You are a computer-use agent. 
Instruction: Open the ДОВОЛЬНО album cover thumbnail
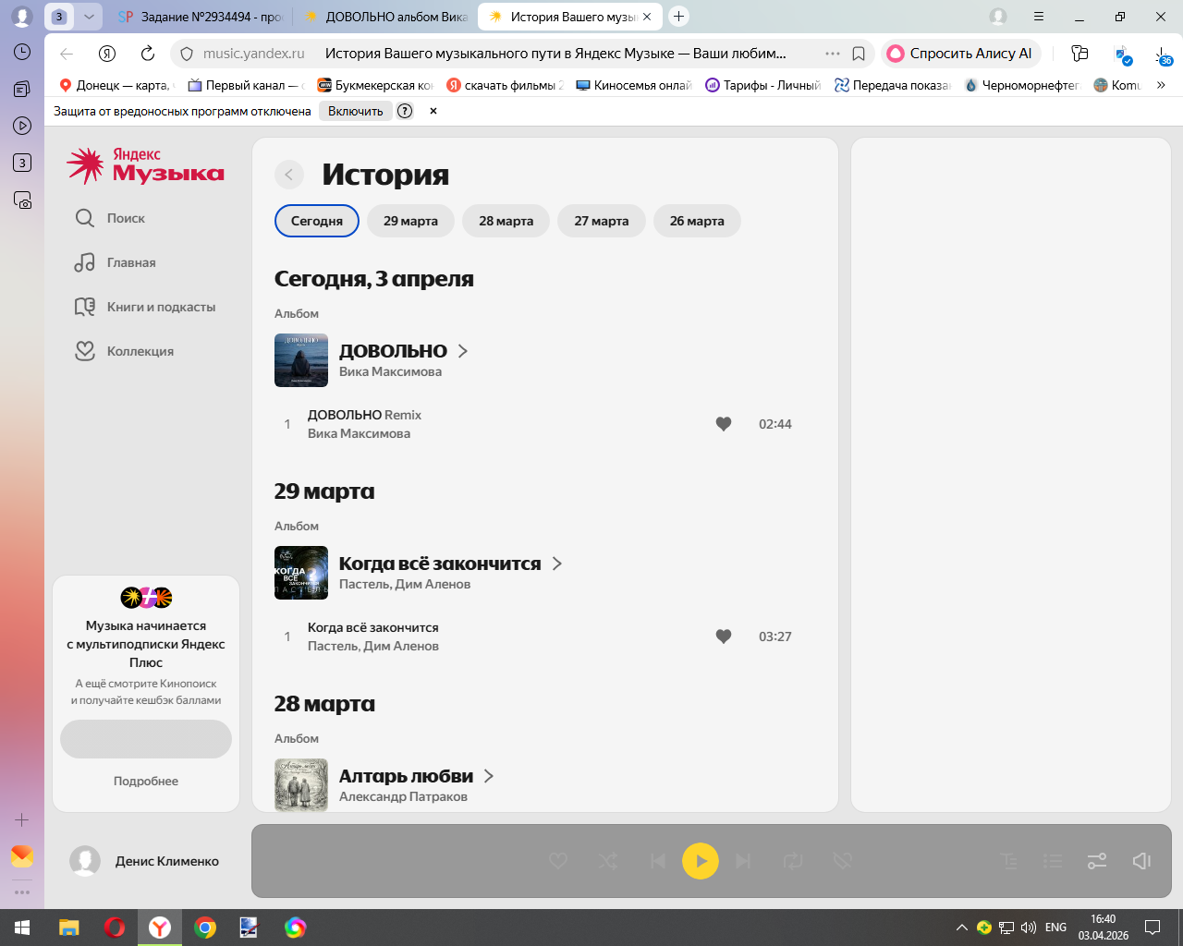(x=301, y=360)
